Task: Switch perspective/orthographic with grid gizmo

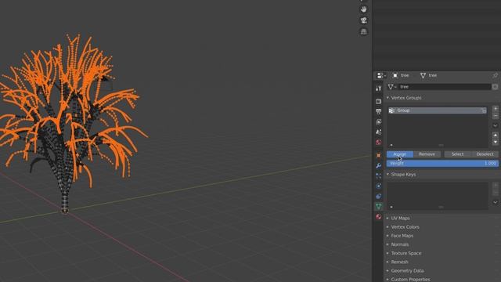Action: coord(363,31)
